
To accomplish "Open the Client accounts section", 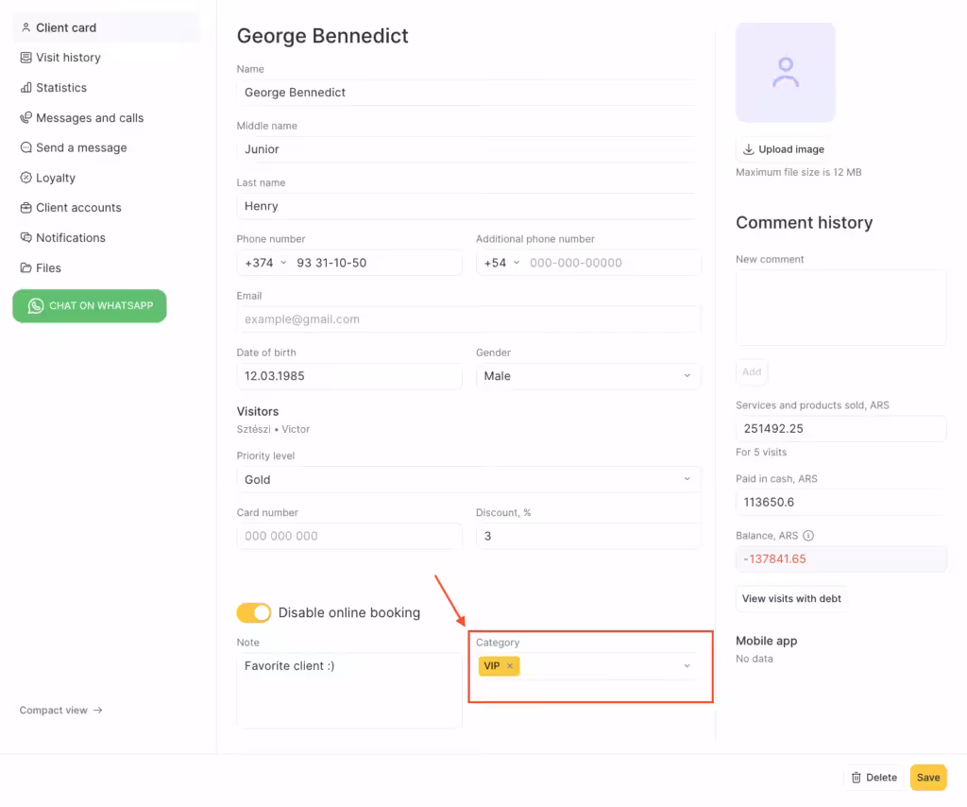I will coord(77,208).
